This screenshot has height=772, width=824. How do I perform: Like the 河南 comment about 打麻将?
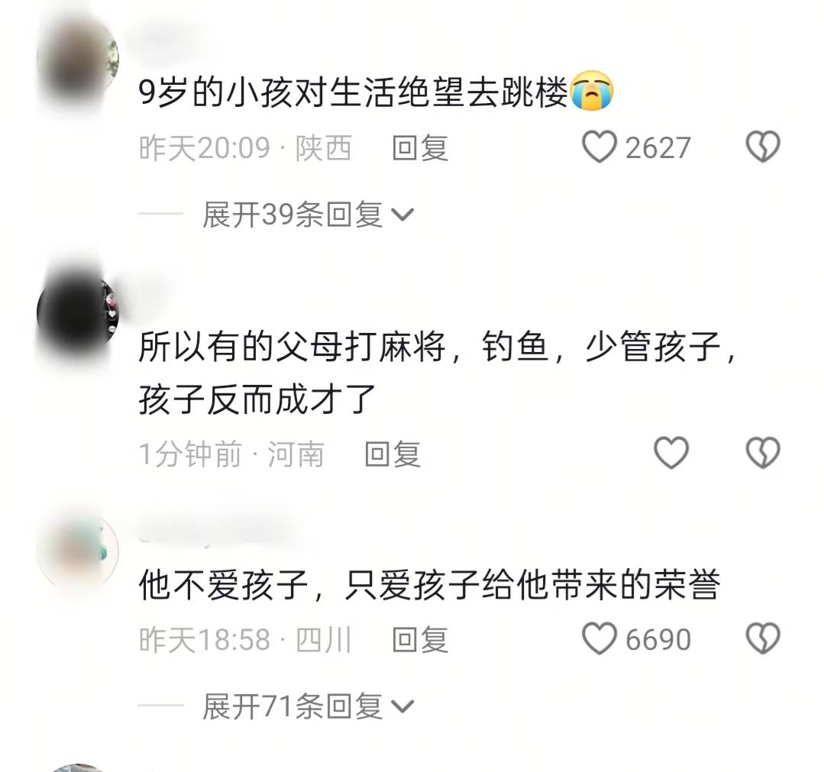click(671, 453)
